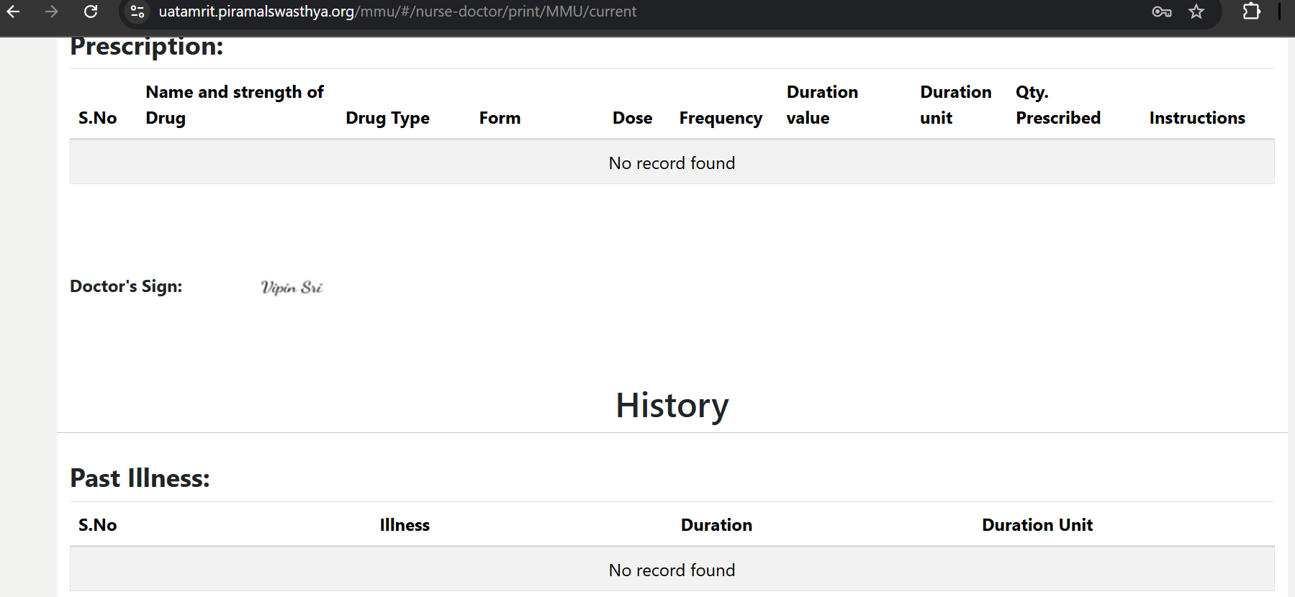
Task: Open the saved passwords key icon
Action: click(x=1161, y=12)
